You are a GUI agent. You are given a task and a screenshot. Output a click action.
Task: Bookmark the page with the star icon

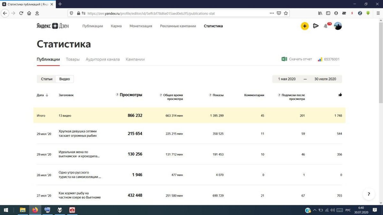click(286, 13)
